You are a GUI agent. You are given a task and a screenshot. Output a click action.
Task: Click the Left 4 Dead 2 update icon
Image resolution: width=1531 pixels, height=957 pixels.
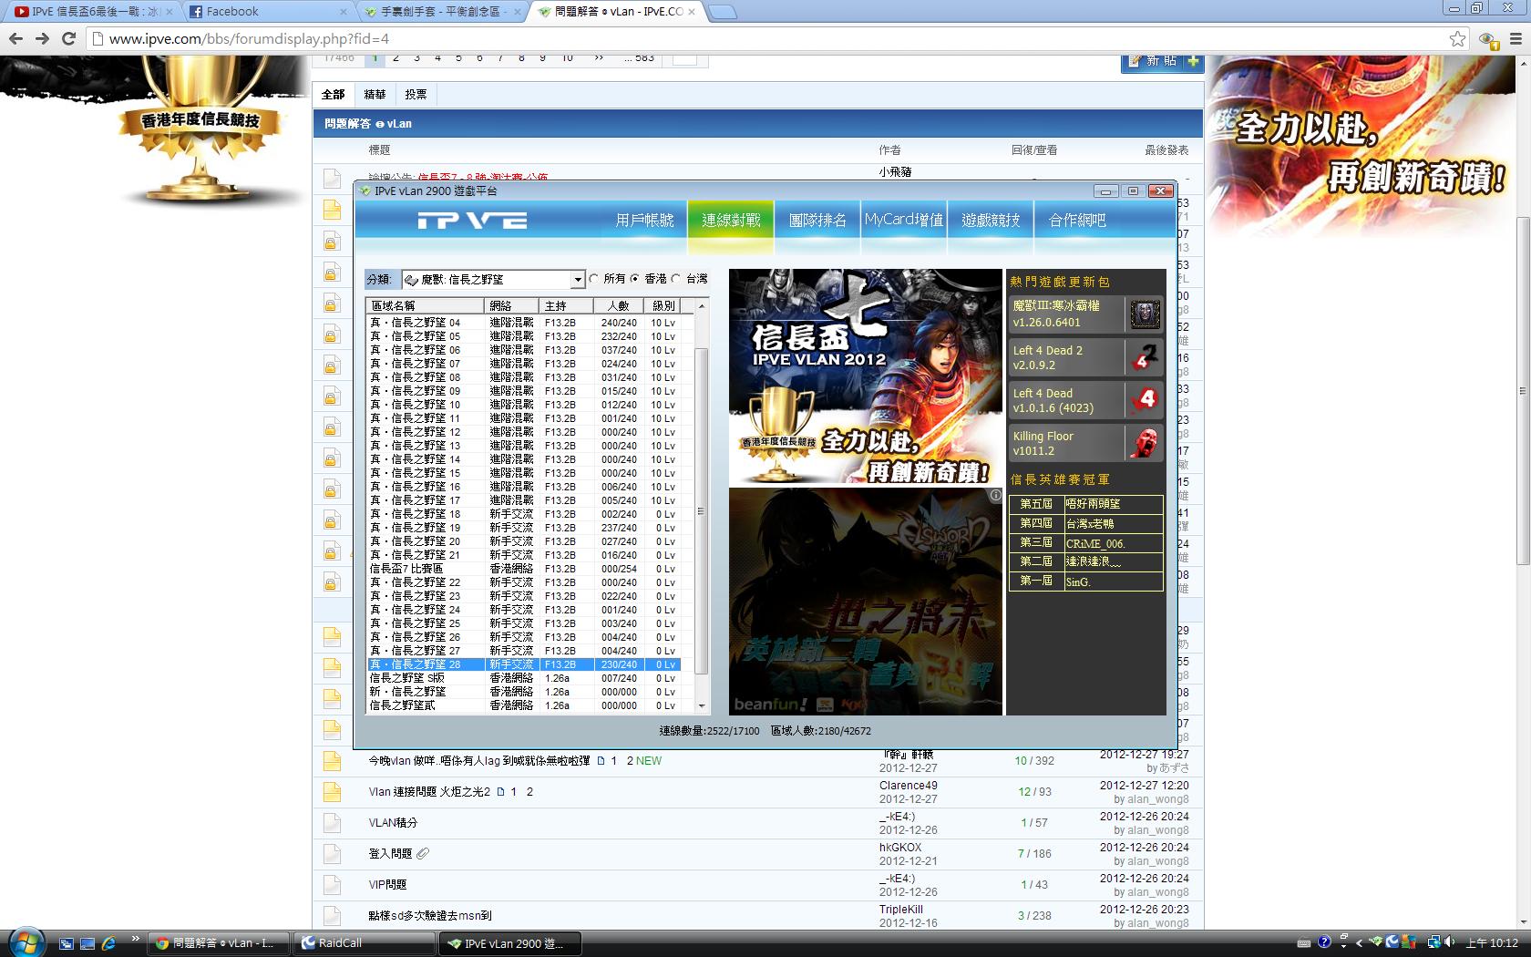click(1145, 357)
